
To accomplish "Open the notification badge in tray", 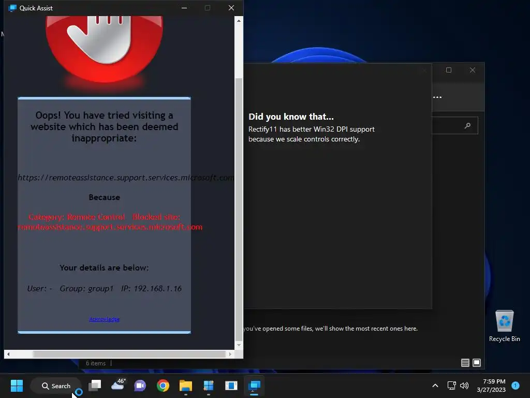I will [516, 385].
